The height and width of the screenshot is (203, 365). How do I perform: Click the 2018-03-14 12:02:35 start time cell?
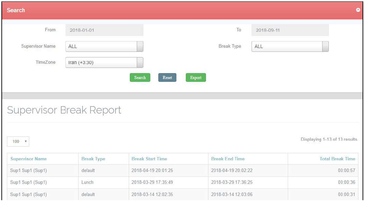152,194
